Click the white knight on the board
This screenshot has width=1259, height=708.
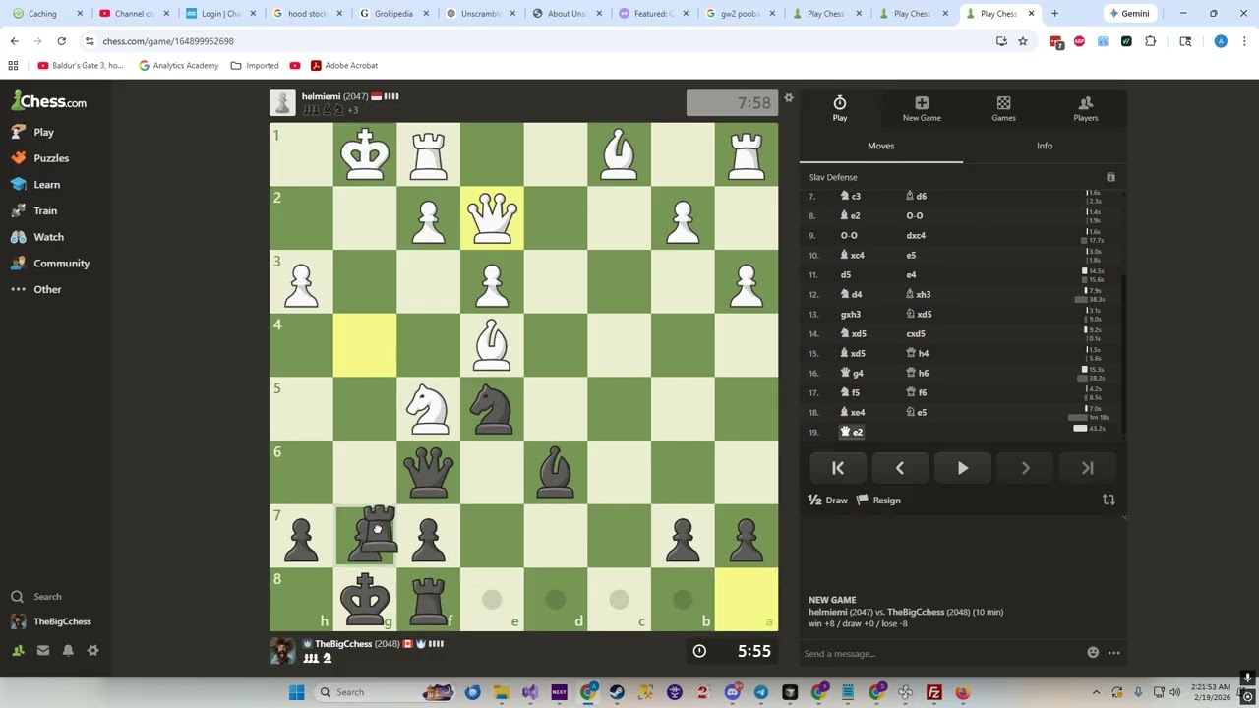[x=428, y=409]
